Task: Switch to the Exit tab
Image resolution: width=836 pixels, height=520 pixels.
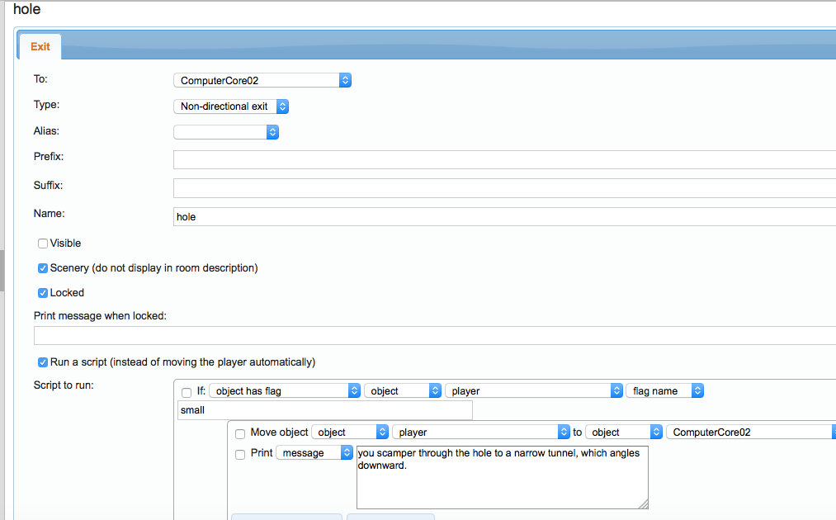Action: click(40, 47)
